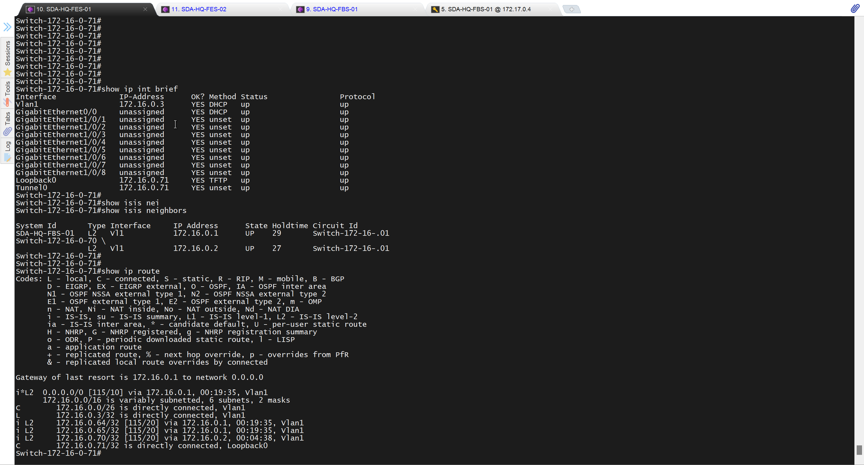This screenshot has height=465, width=864.
Task: Close the 11. SDA-HQ-FES-02 tab
Action: pos(280,9)
